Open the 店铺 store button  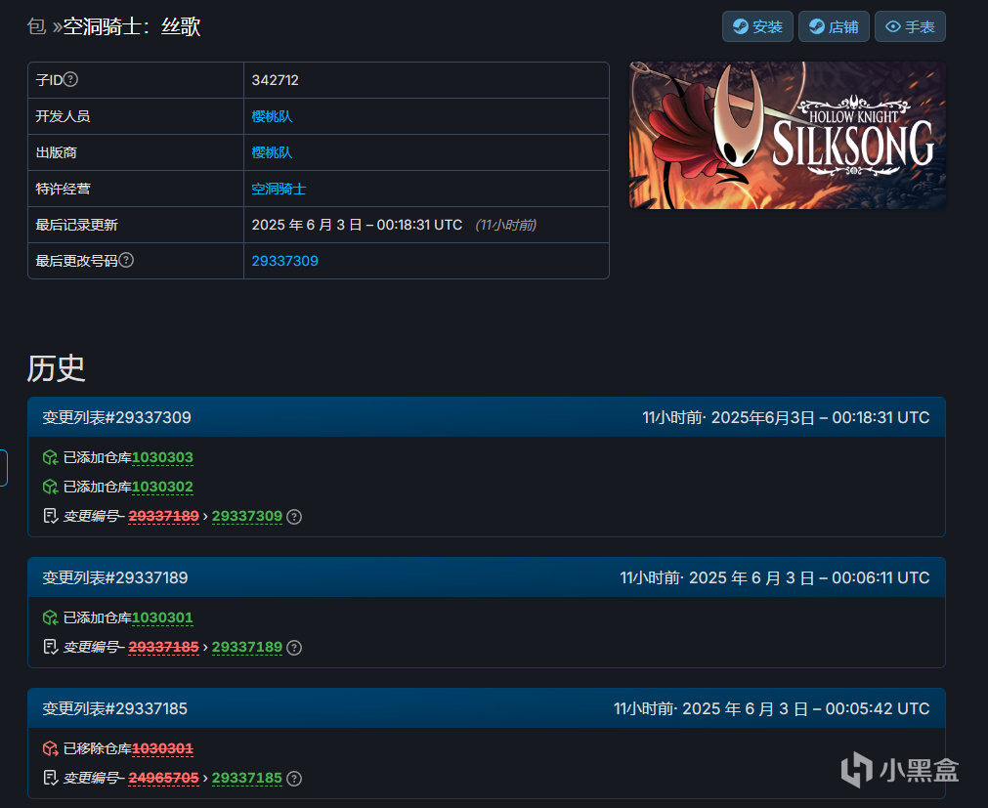pos(834,26)
